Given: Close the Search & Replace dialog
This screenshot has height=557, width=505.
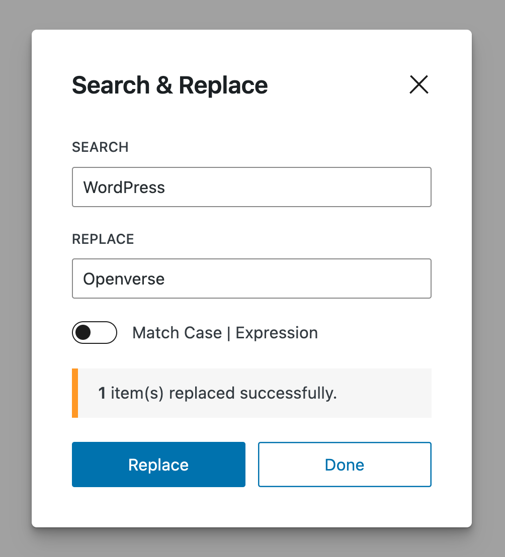Looking at the screenshot, I should (418, 84).
